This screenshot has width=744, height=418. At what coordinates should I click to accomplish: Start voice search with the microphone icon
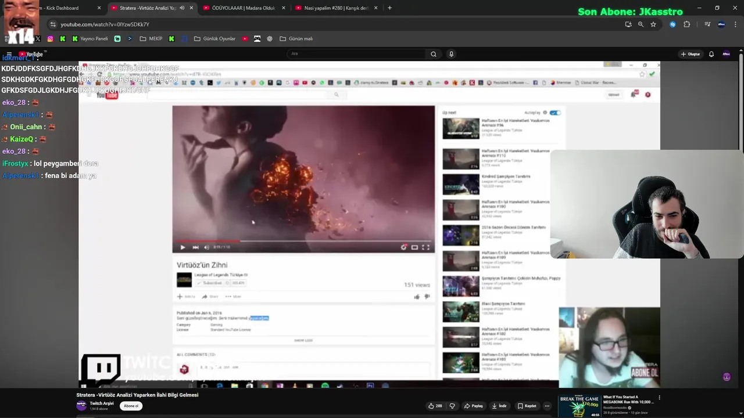click(451, 54)
